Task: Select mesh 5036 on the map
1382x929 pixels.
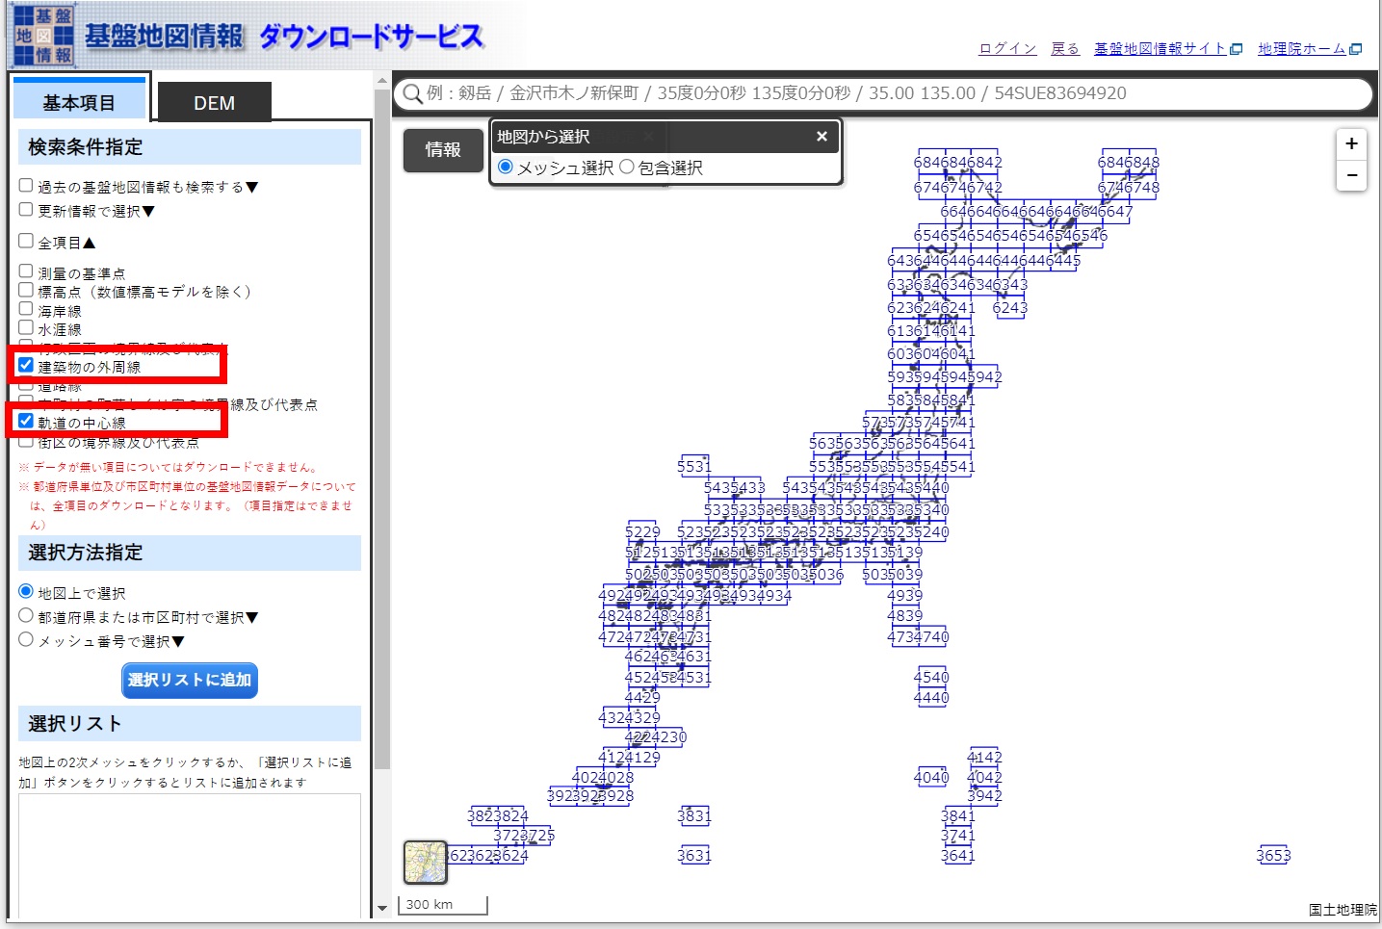Action: tap(826, 574)
